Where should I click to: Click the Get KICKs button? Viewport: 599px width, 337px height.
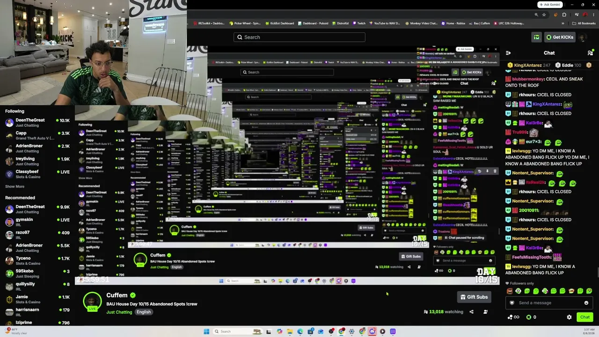tap(560, 37)
